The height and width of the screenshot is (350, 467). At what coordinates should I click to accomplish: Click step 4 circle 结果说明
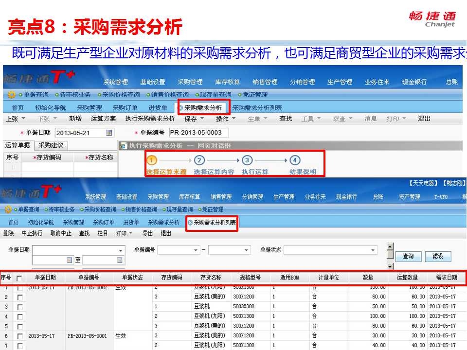coord(294,160)
